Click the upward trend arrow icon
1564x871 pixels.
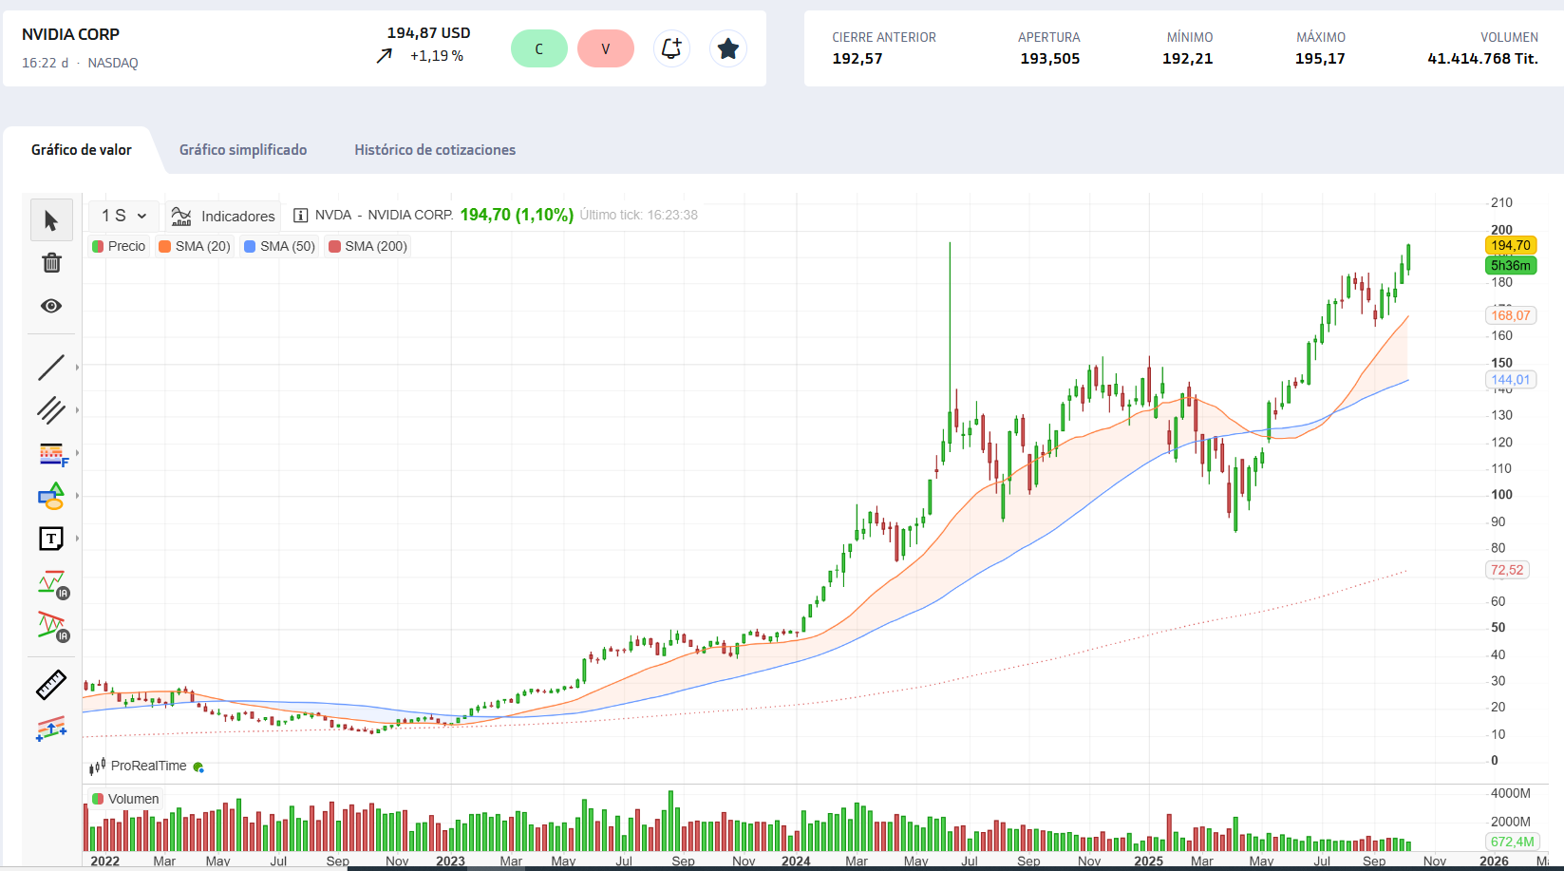pos(384,56)
